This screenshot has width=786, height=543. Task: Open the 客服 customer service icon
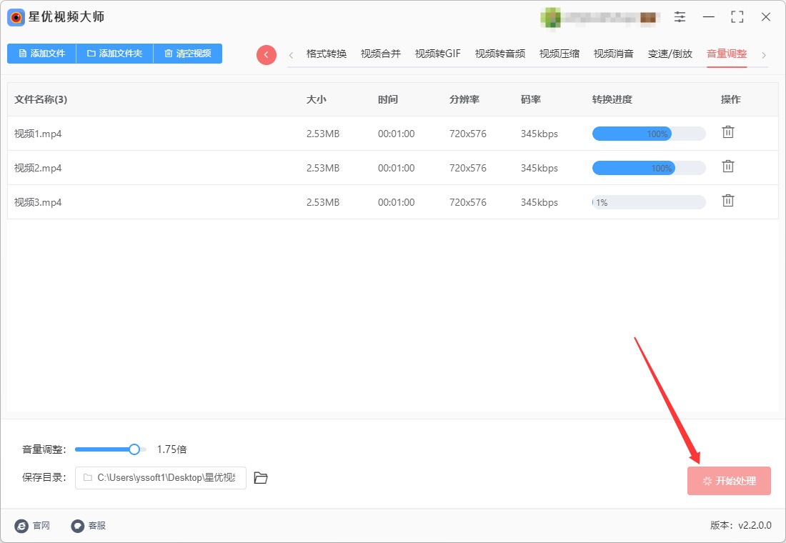(x=78, y=525)
